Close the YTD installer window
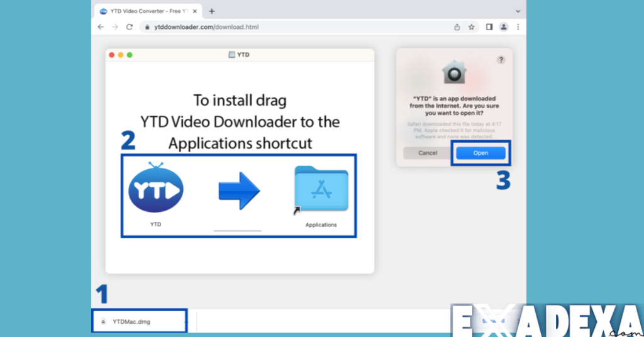 click(x=112, y=55)
